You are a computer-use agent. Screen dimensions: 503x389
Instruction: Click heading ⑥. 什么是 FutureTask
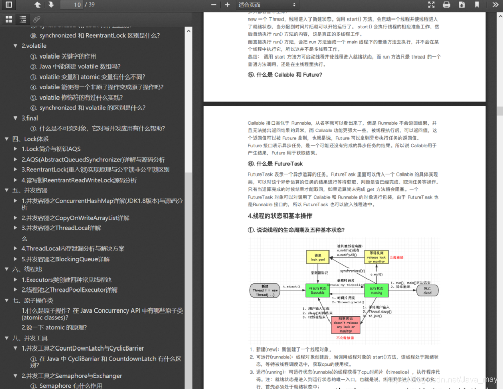(275, 164)
